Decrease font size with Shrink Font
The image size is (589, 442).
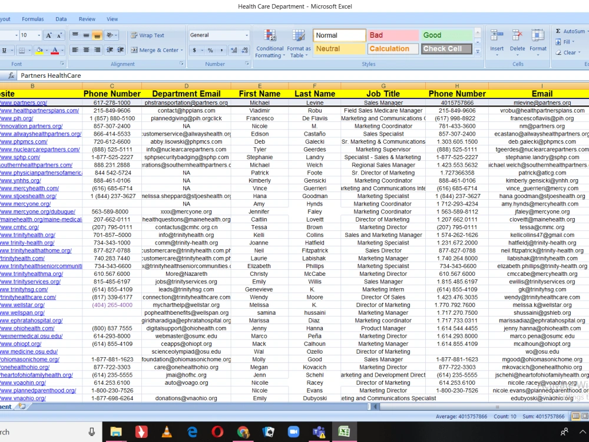click(59, 35)
